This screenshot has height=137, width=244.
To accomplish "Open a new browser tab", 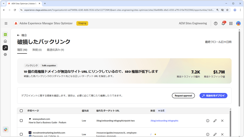I will [45, 4].
